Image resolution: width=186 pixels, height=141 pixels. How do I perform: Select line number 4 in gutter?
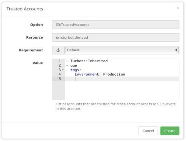60,74
